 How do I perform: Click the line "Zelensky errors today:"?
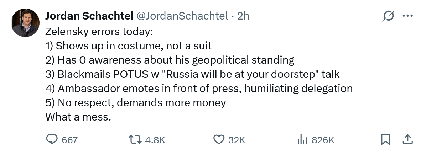click(x=99, y=32)
